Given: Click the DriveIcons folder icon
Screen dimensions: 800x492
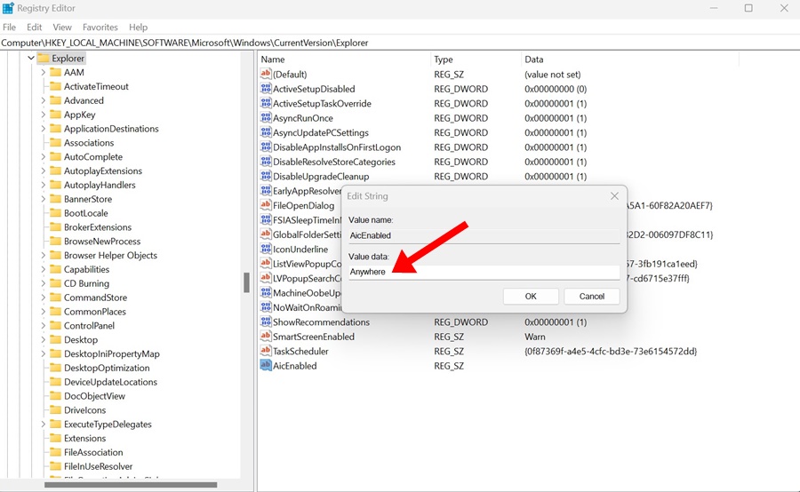Looking at the screenshot, I should click(56, 410).
